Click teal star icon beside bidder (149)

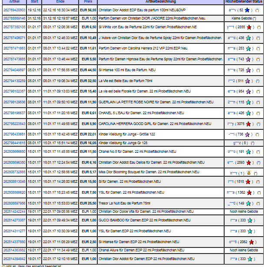point(248,204)
